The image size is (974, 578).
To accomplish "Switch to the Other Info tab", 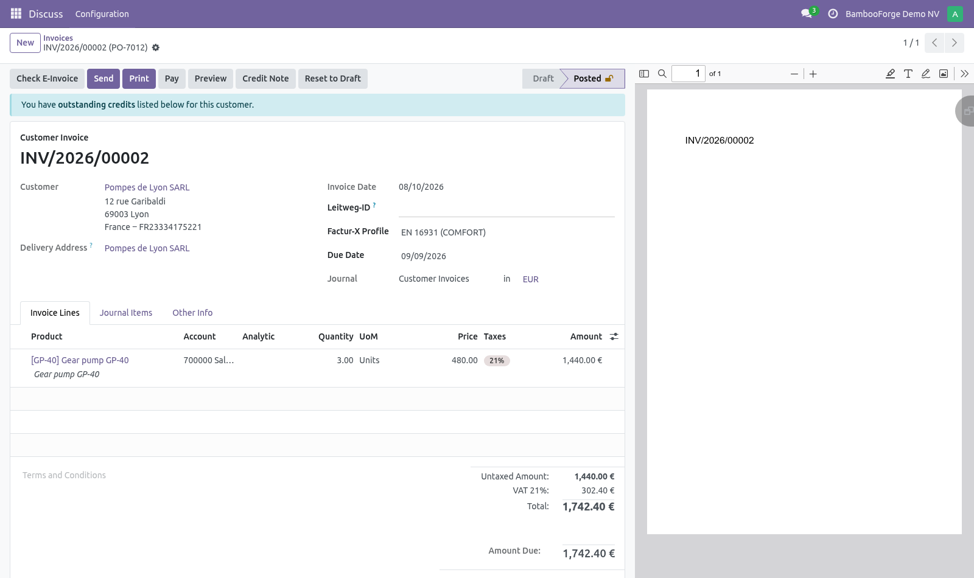I will click(192, 313).
